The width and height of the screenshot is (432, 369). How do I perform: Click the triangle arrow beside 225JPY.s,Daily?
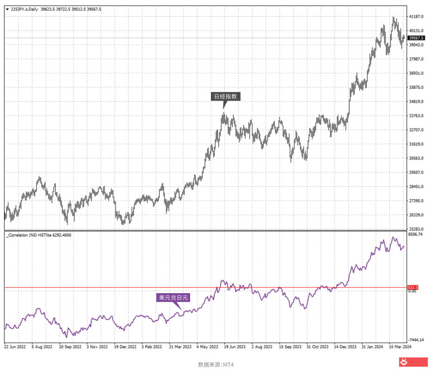[x=7, y=9]
